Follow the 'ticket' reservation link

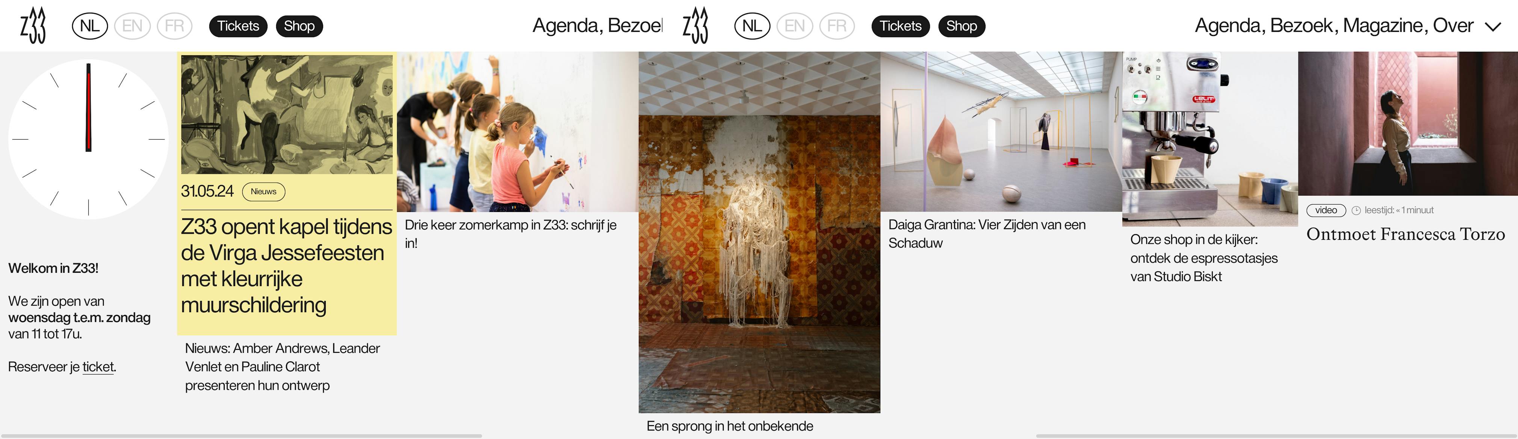click(x=98, y=367)
